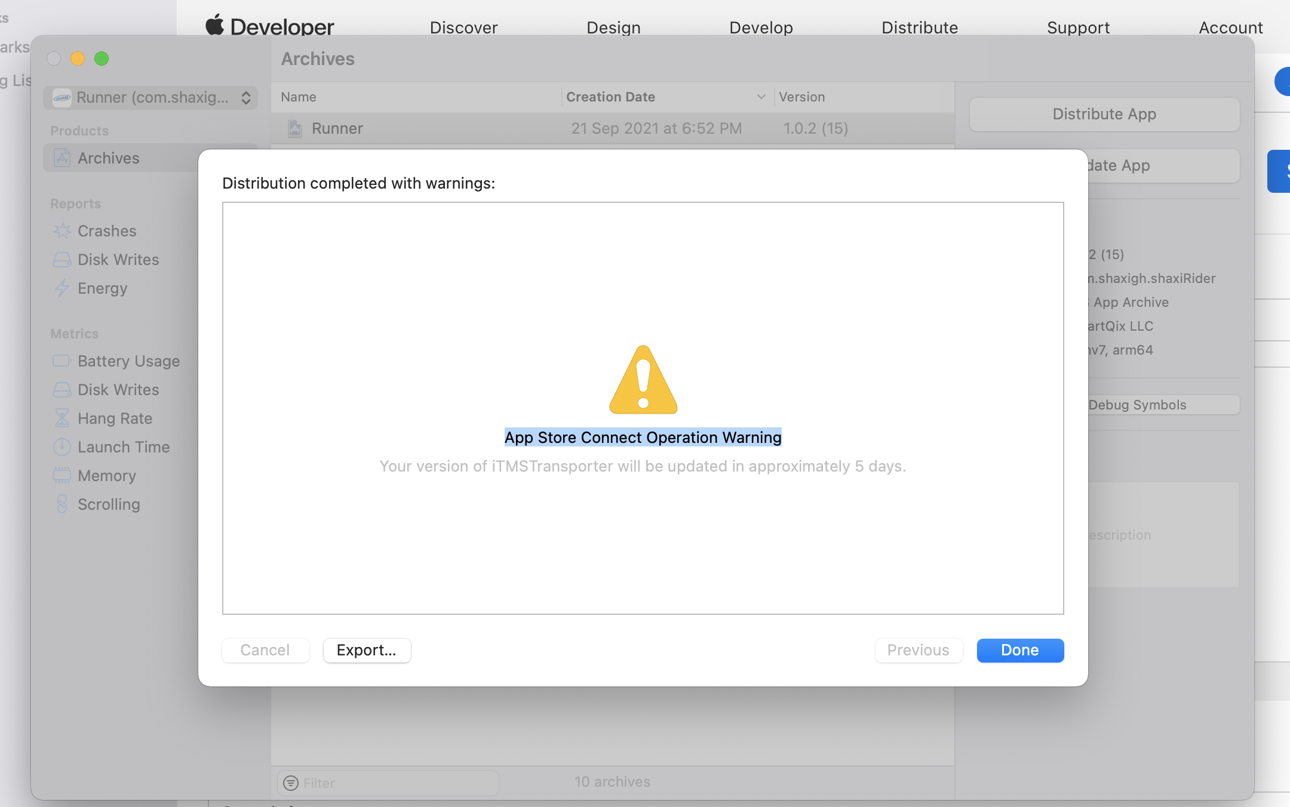Click the Battery Usage icon

coord(62,361)
